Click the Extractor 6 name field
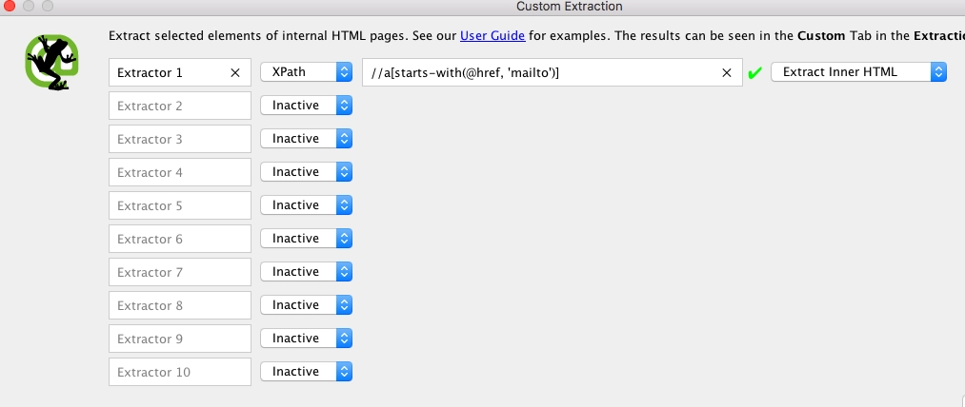Image resolution: width=965 pixels, height=407 pixels. 180,239
